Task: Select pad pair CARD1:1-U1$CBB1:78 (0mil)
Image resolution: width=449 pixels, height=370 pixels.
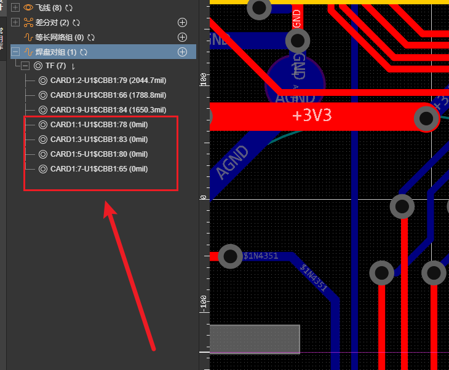Action: [x=98, y=125]
